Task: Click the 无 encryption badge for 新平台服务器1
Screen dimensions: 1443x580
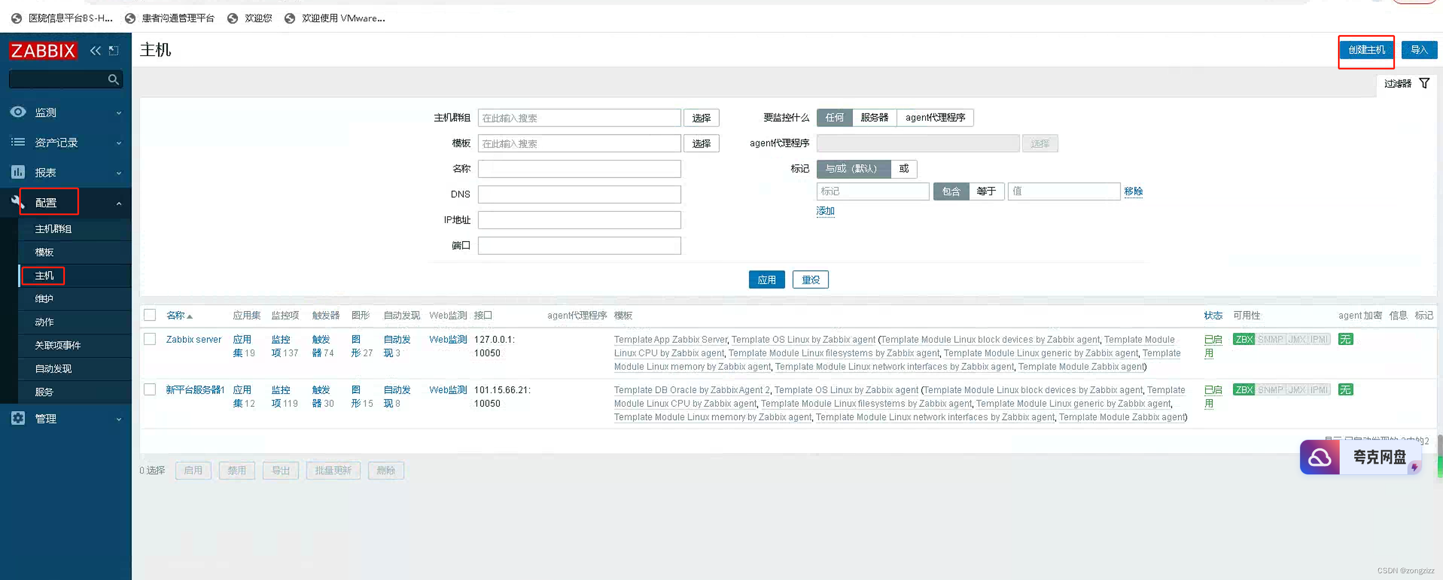Action: tap(1345, 390)
